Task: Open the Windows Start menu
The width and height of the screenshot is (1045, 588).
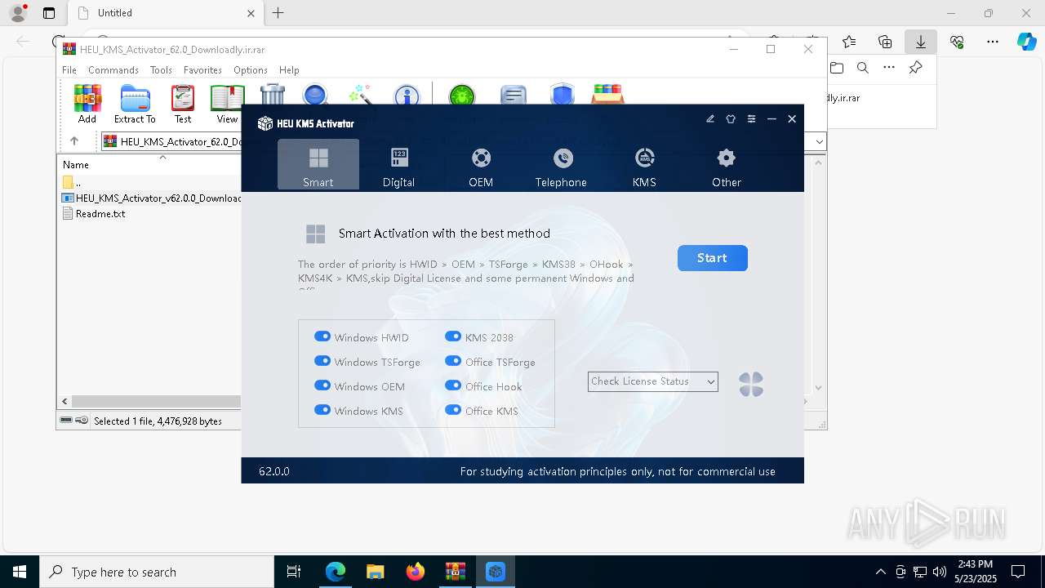Action: (20, 572)
